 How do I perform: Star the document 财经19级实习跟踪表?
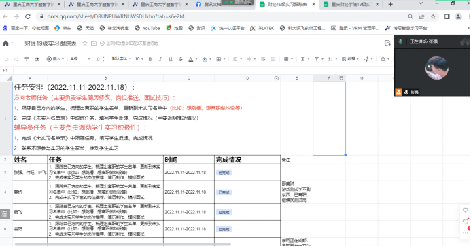(85, 43)
